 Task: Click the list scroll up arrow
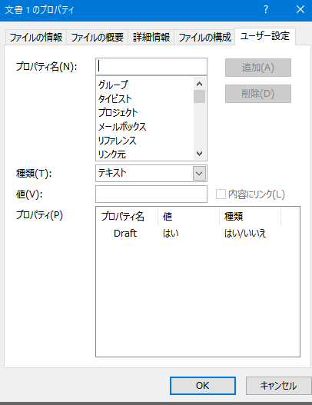coord(199,84)
